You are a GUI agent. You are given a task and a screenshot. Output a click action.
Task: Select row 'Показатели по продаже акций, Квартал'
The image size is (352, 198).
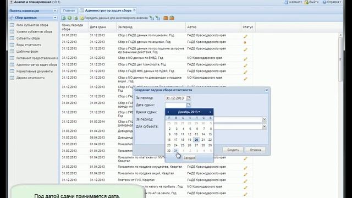[156, 173]
